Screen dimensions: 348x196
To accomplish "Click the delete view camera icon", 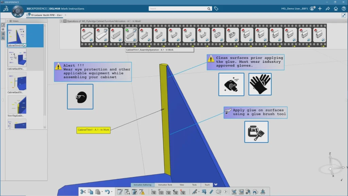I will (182, 192).
